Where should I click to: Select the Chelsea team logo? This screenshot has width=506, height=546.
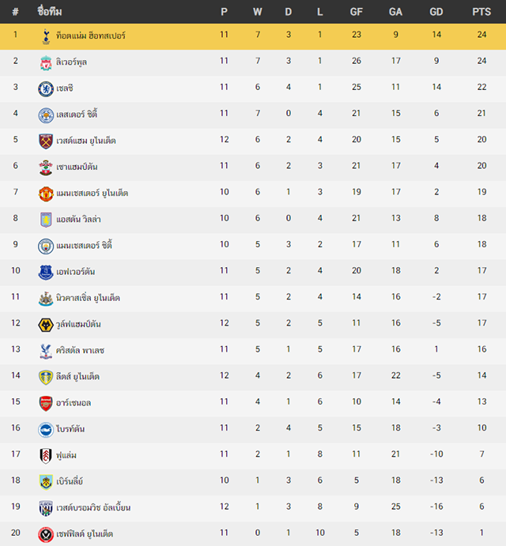(x=46, y=88)
